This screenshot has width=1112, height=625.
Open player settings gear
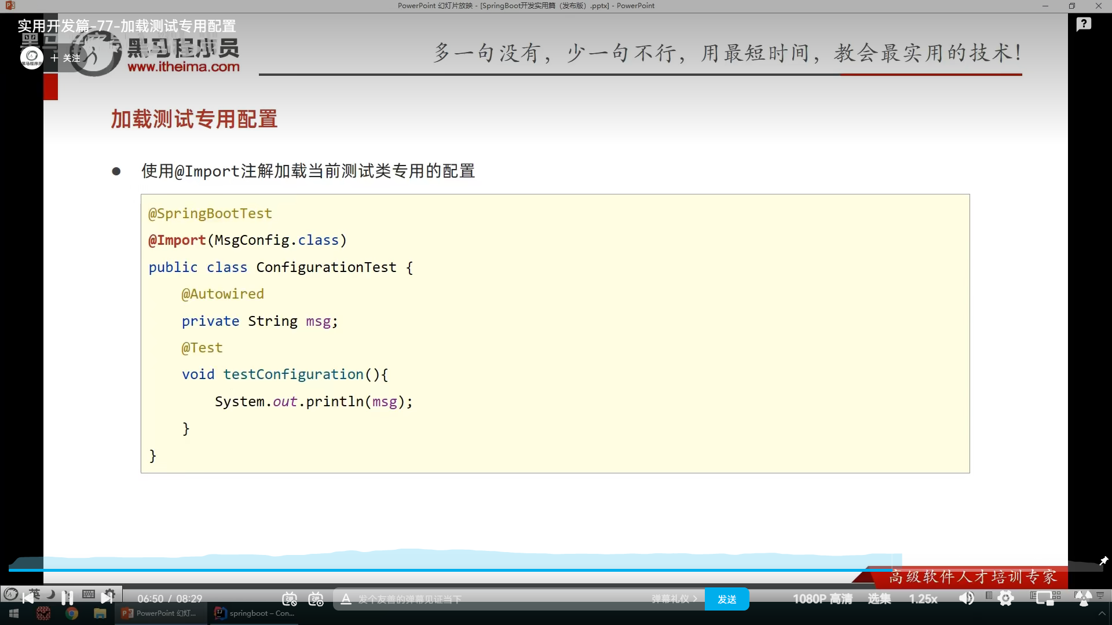click(x=1006, y=598)
